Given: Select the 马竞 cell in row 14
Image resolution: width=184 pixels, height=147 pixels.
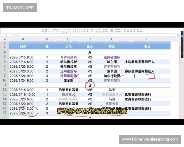Looking at the screenshot, I should tap(112, 99).
